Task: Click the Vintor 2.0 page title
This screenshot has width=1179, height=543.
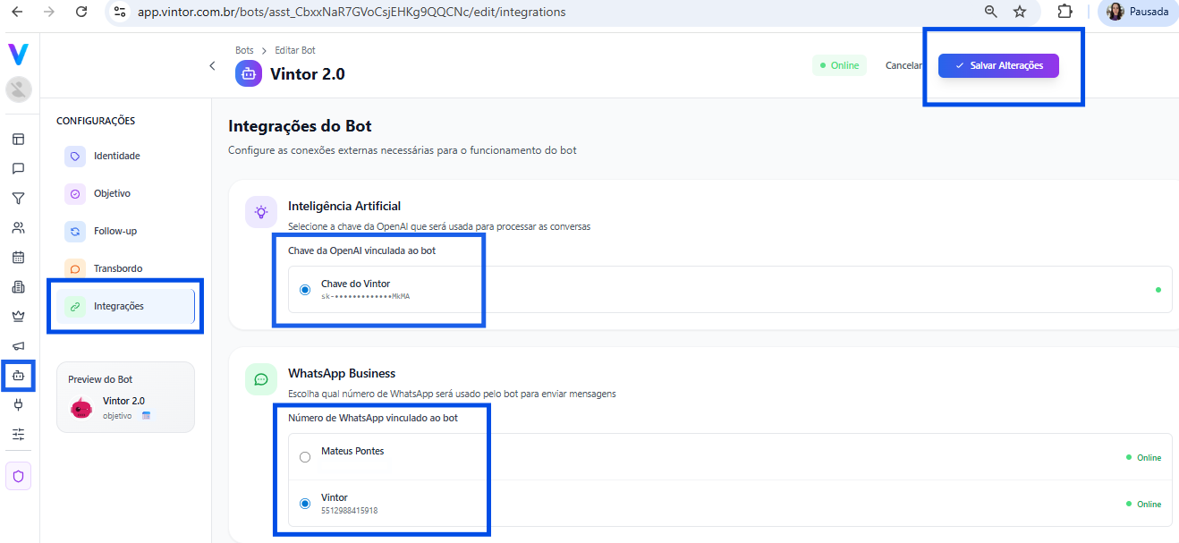Action: tap(308, 74)
